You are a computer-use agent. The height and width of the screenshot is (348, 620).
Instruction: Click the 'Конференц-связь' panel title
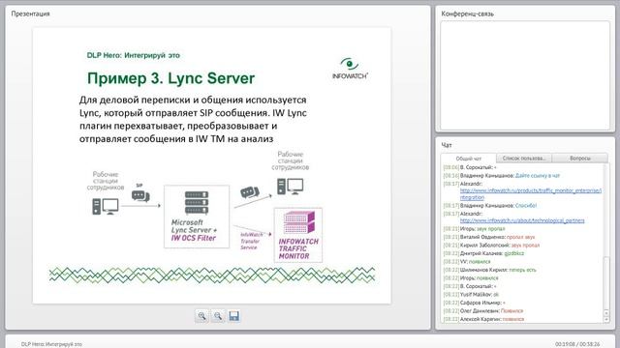467,14
